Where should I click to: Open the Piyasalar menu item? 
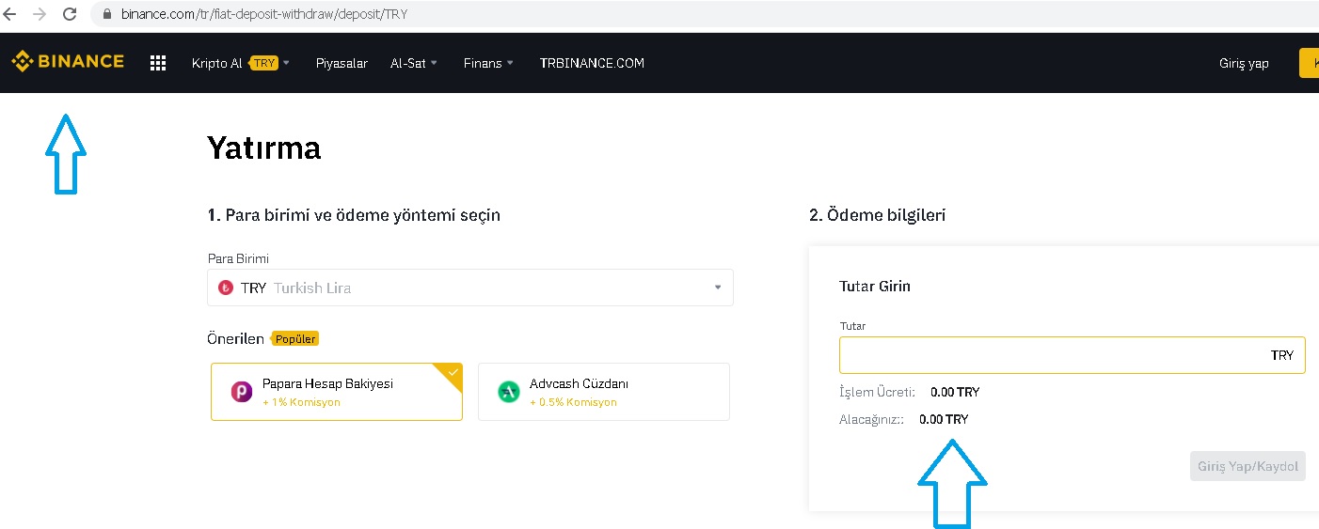coord(342,63)
